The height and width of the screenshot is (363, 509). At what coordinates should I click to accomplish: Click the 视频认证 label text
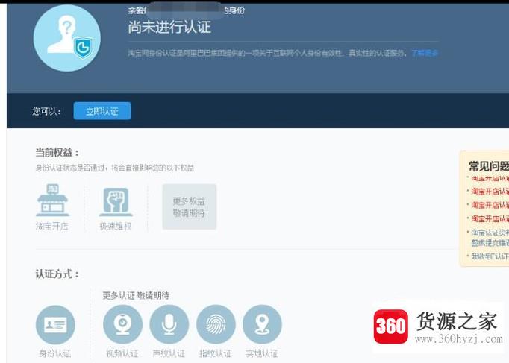(122, 353)
